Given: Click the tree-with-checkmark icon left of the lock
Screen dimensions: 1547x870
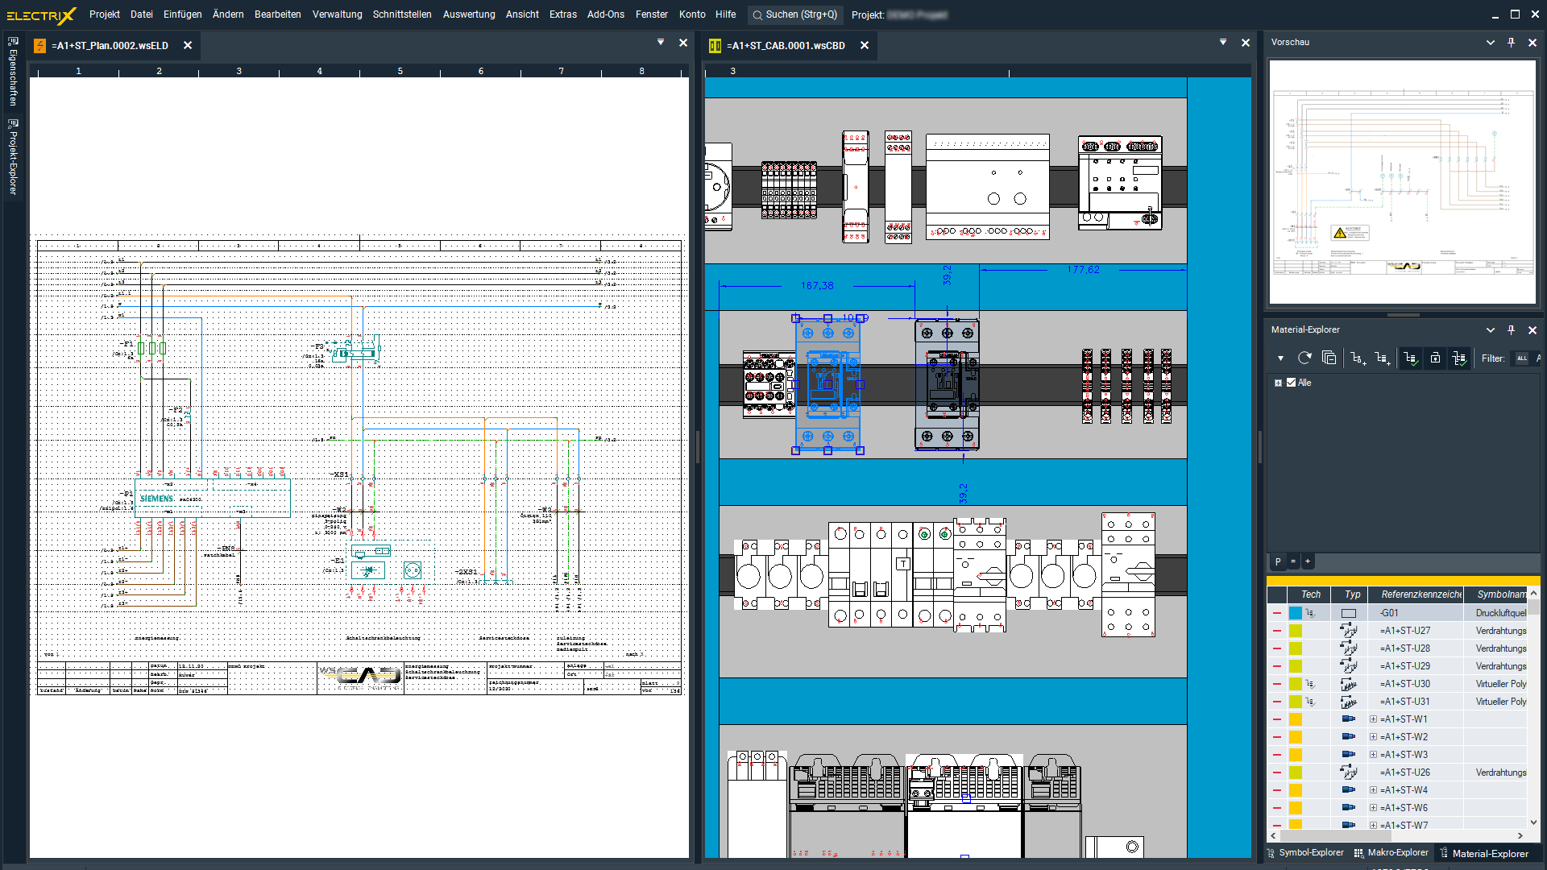Looking at the screenshot, I should pyautogui.click(x=1410, y=358).
